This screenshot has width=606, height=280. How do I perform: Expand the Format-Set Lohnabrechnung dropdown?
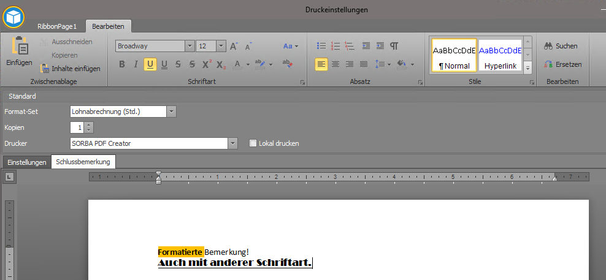(171, 112)
